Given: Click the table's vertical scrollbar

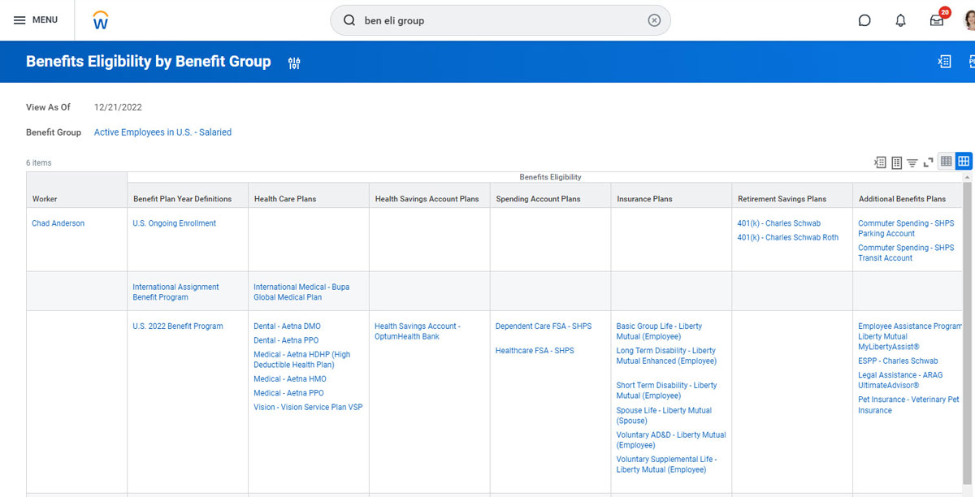Looking at the screenshot, I should click(x=967, y=333).
